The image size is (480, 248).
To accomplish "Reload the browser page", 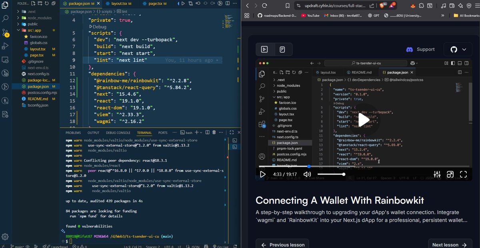I will point(264,6).
